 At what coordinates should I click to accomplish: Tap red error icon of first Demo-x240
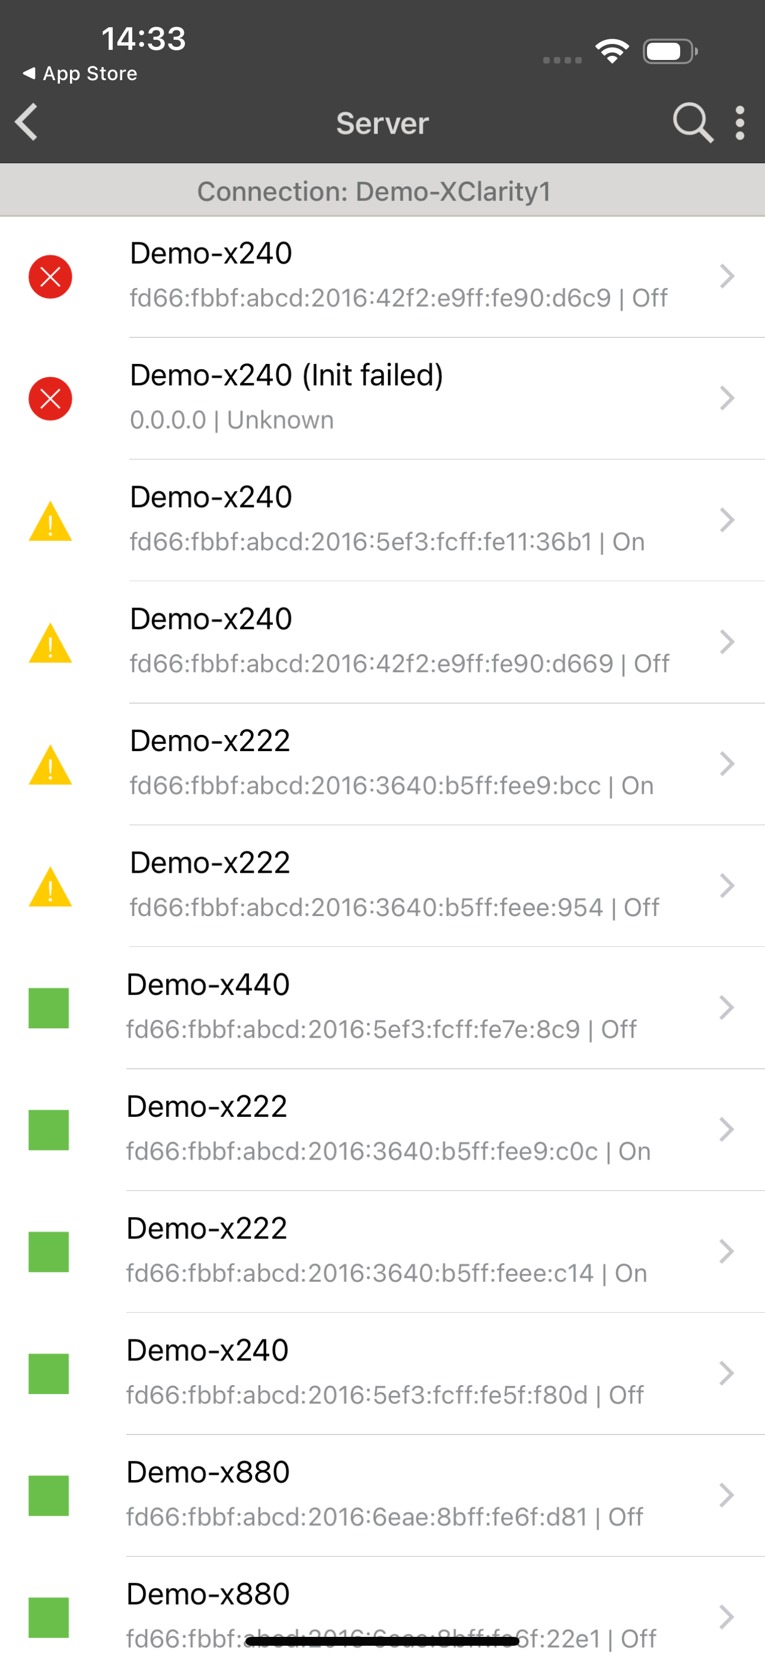tap(50, 277)
